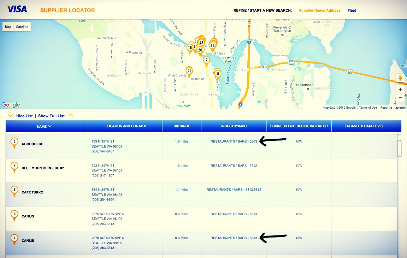Viewport: 407px width, 258px height.
Task: Click pin 6 icon for Canlis
Action: click(14, 216)
